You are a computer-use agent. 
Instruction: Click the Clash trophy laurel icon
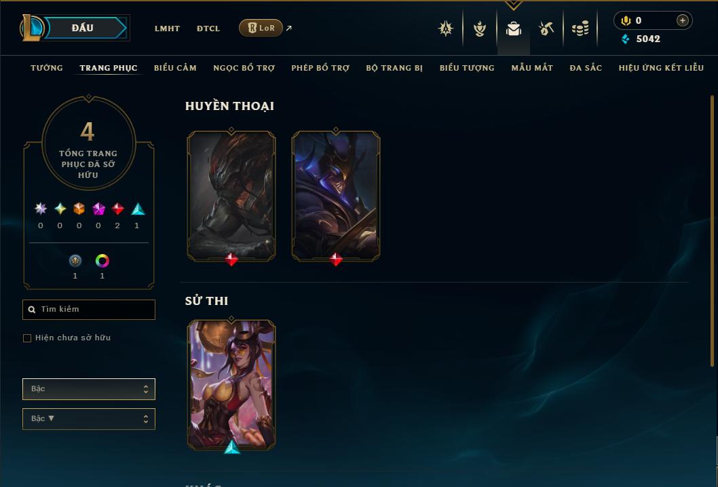479,29
